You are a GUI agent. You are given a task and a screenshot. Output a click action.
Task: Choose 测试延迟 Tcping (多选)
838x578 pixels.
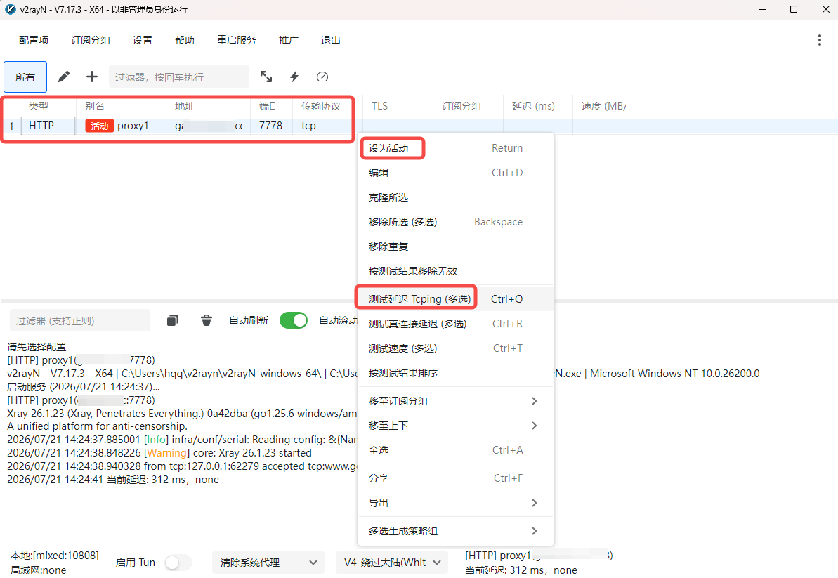click(x=456, y=299)
